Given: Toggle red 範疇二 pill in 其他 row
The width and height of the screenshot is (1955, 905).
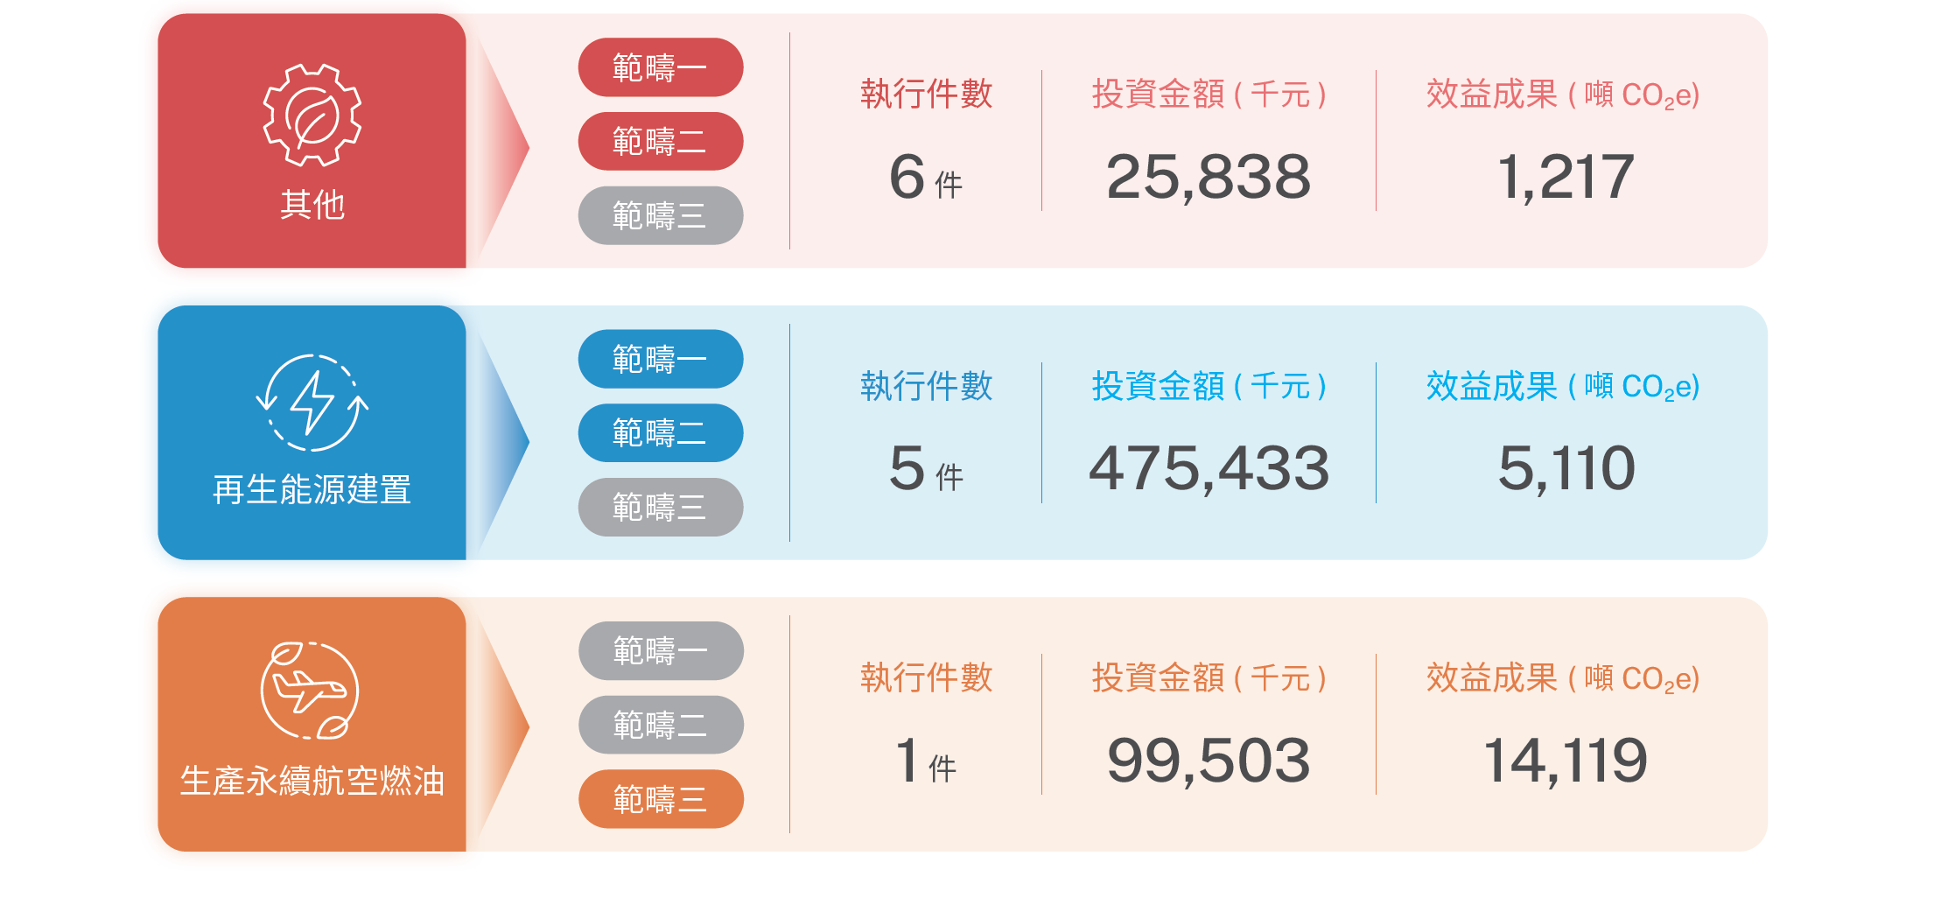Looking at the screenshot, I should [661, 141].
